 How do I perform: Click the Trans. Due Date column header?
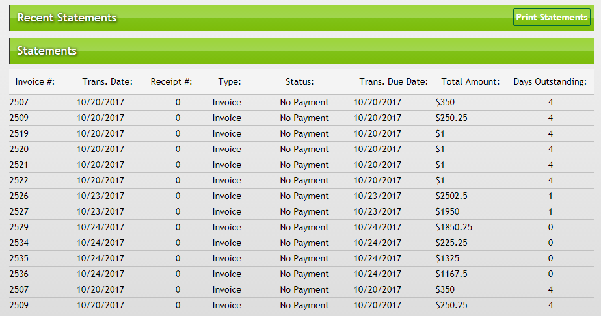394,82
